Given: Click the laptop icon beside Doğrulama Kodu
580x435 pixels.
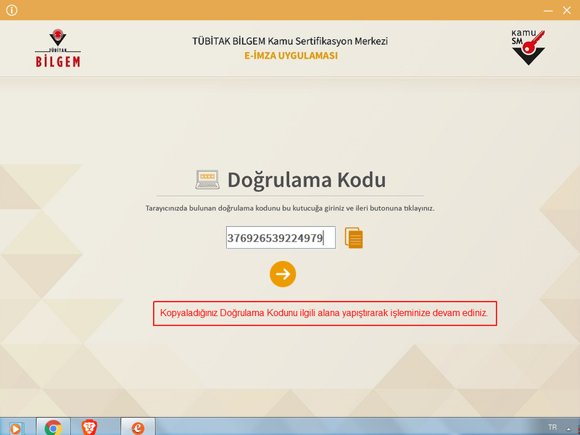Looking at the screenshot, I should click(207, 180).
